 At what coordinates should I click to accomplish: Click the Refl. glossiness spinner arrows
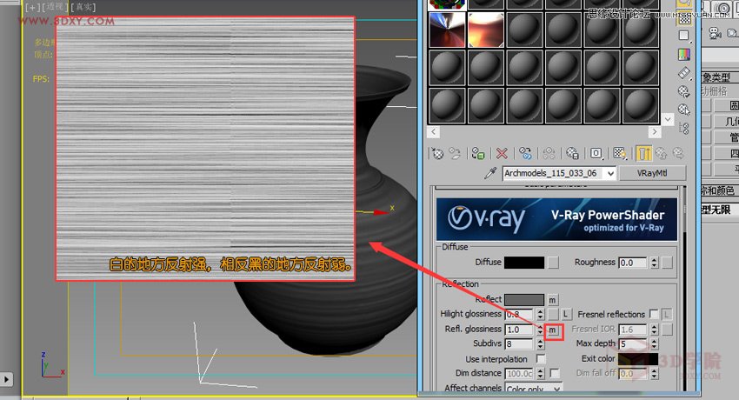540,330
